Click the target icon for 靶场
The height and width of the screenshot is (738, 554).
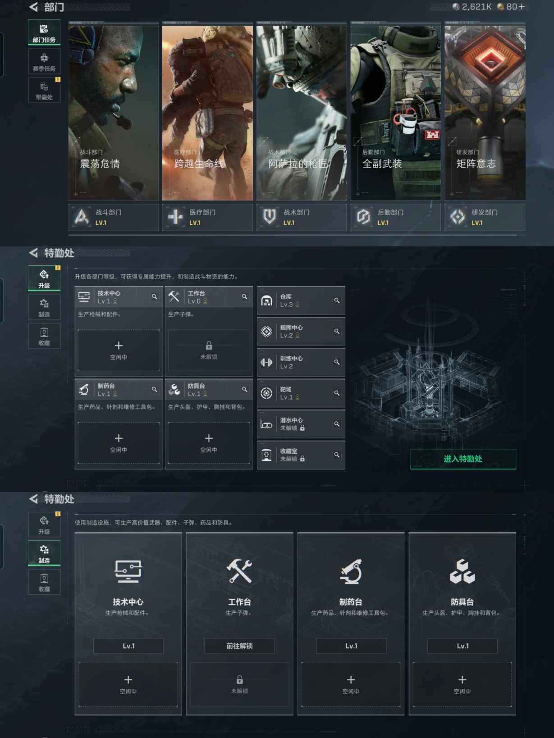266,393
